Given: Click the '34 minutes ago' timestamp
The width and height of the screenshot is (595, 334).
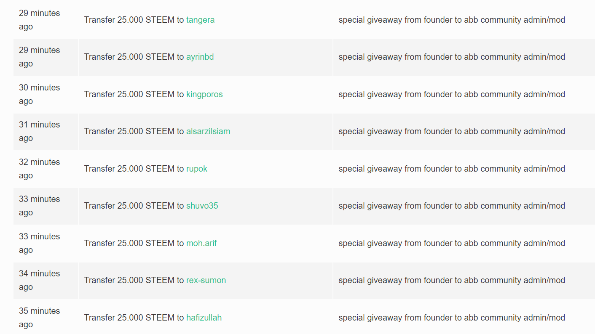Looking at the screenshot, I should [x=39, y=280].
